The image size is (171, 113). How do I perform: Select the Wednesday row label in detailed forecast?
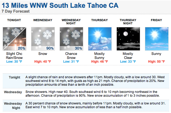click(x=13, y=92)
